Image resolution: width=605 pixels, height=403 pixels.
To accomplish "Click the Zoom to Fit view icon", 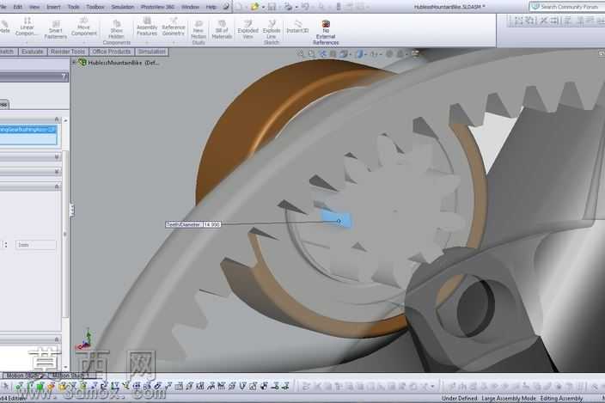I will click(301, 54).
